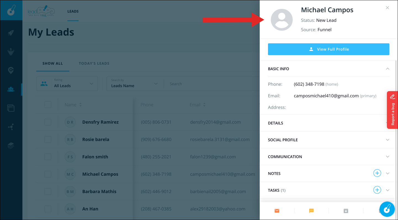Check the box for An Han
This screenshot has height=220, width=398.
point(48,209)
